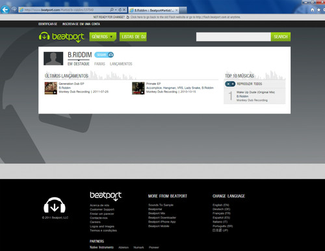Viewport: 325px width, 251px height.
Task: Open the browser home icon
Action: [313, 10]
